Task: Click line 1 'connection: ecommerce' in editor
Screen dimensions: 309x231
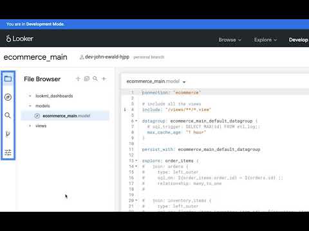Action: coord(171,92)
